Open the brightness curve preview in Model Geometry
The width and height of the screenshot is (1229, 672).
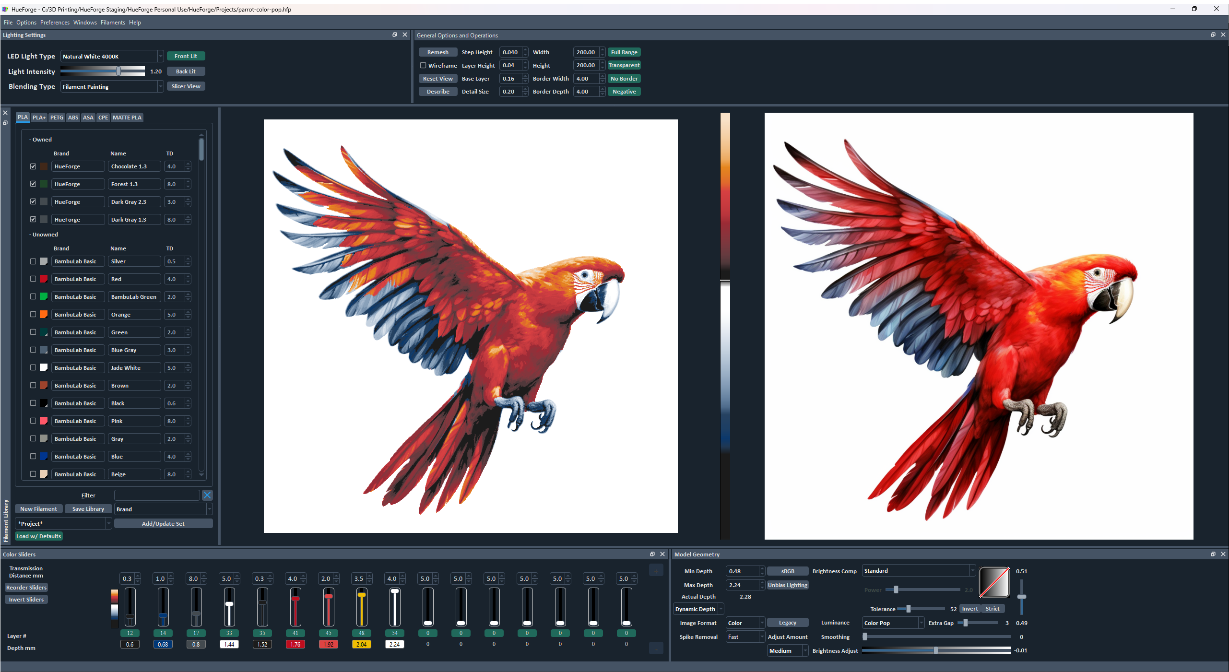tap(994, 582)
